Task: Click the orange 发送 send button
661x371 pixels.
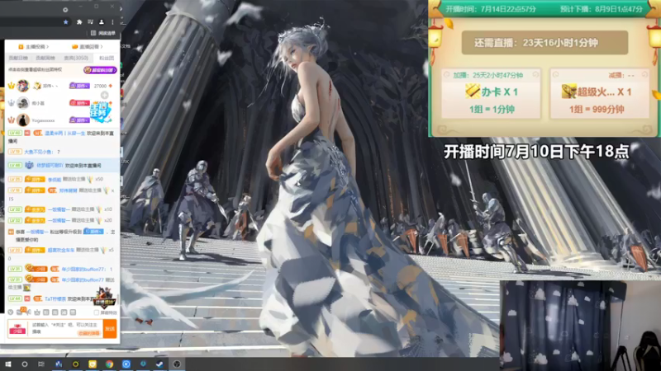Action: [x=110, y=328]
